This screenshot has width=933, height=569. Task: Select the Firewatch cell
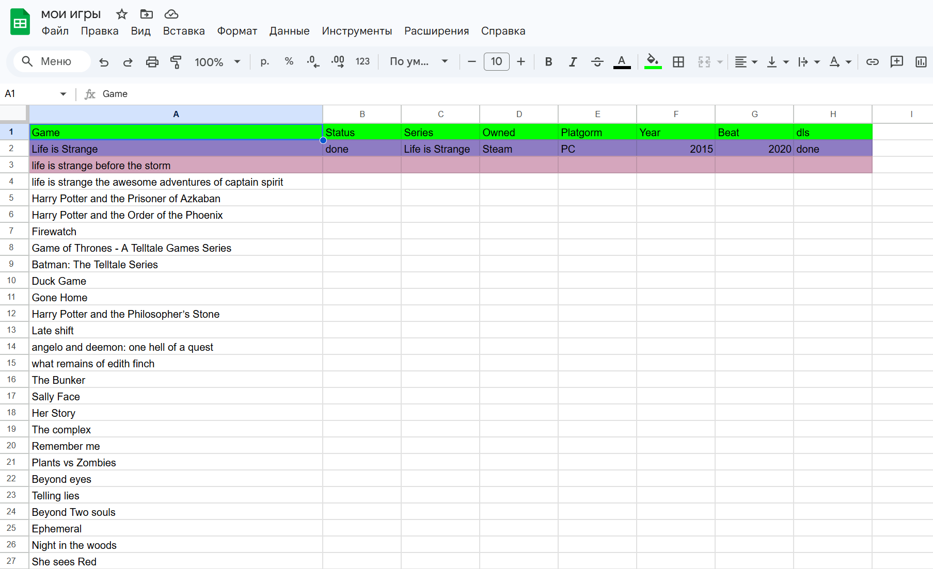coord(176,232)
